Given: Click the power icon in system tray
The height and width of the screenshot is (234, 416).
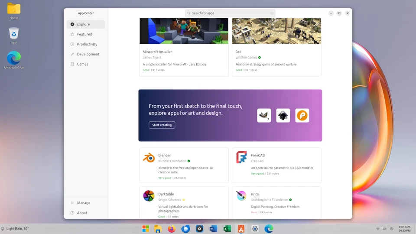Looking at the screenshot, I should (x=392, y=229).
